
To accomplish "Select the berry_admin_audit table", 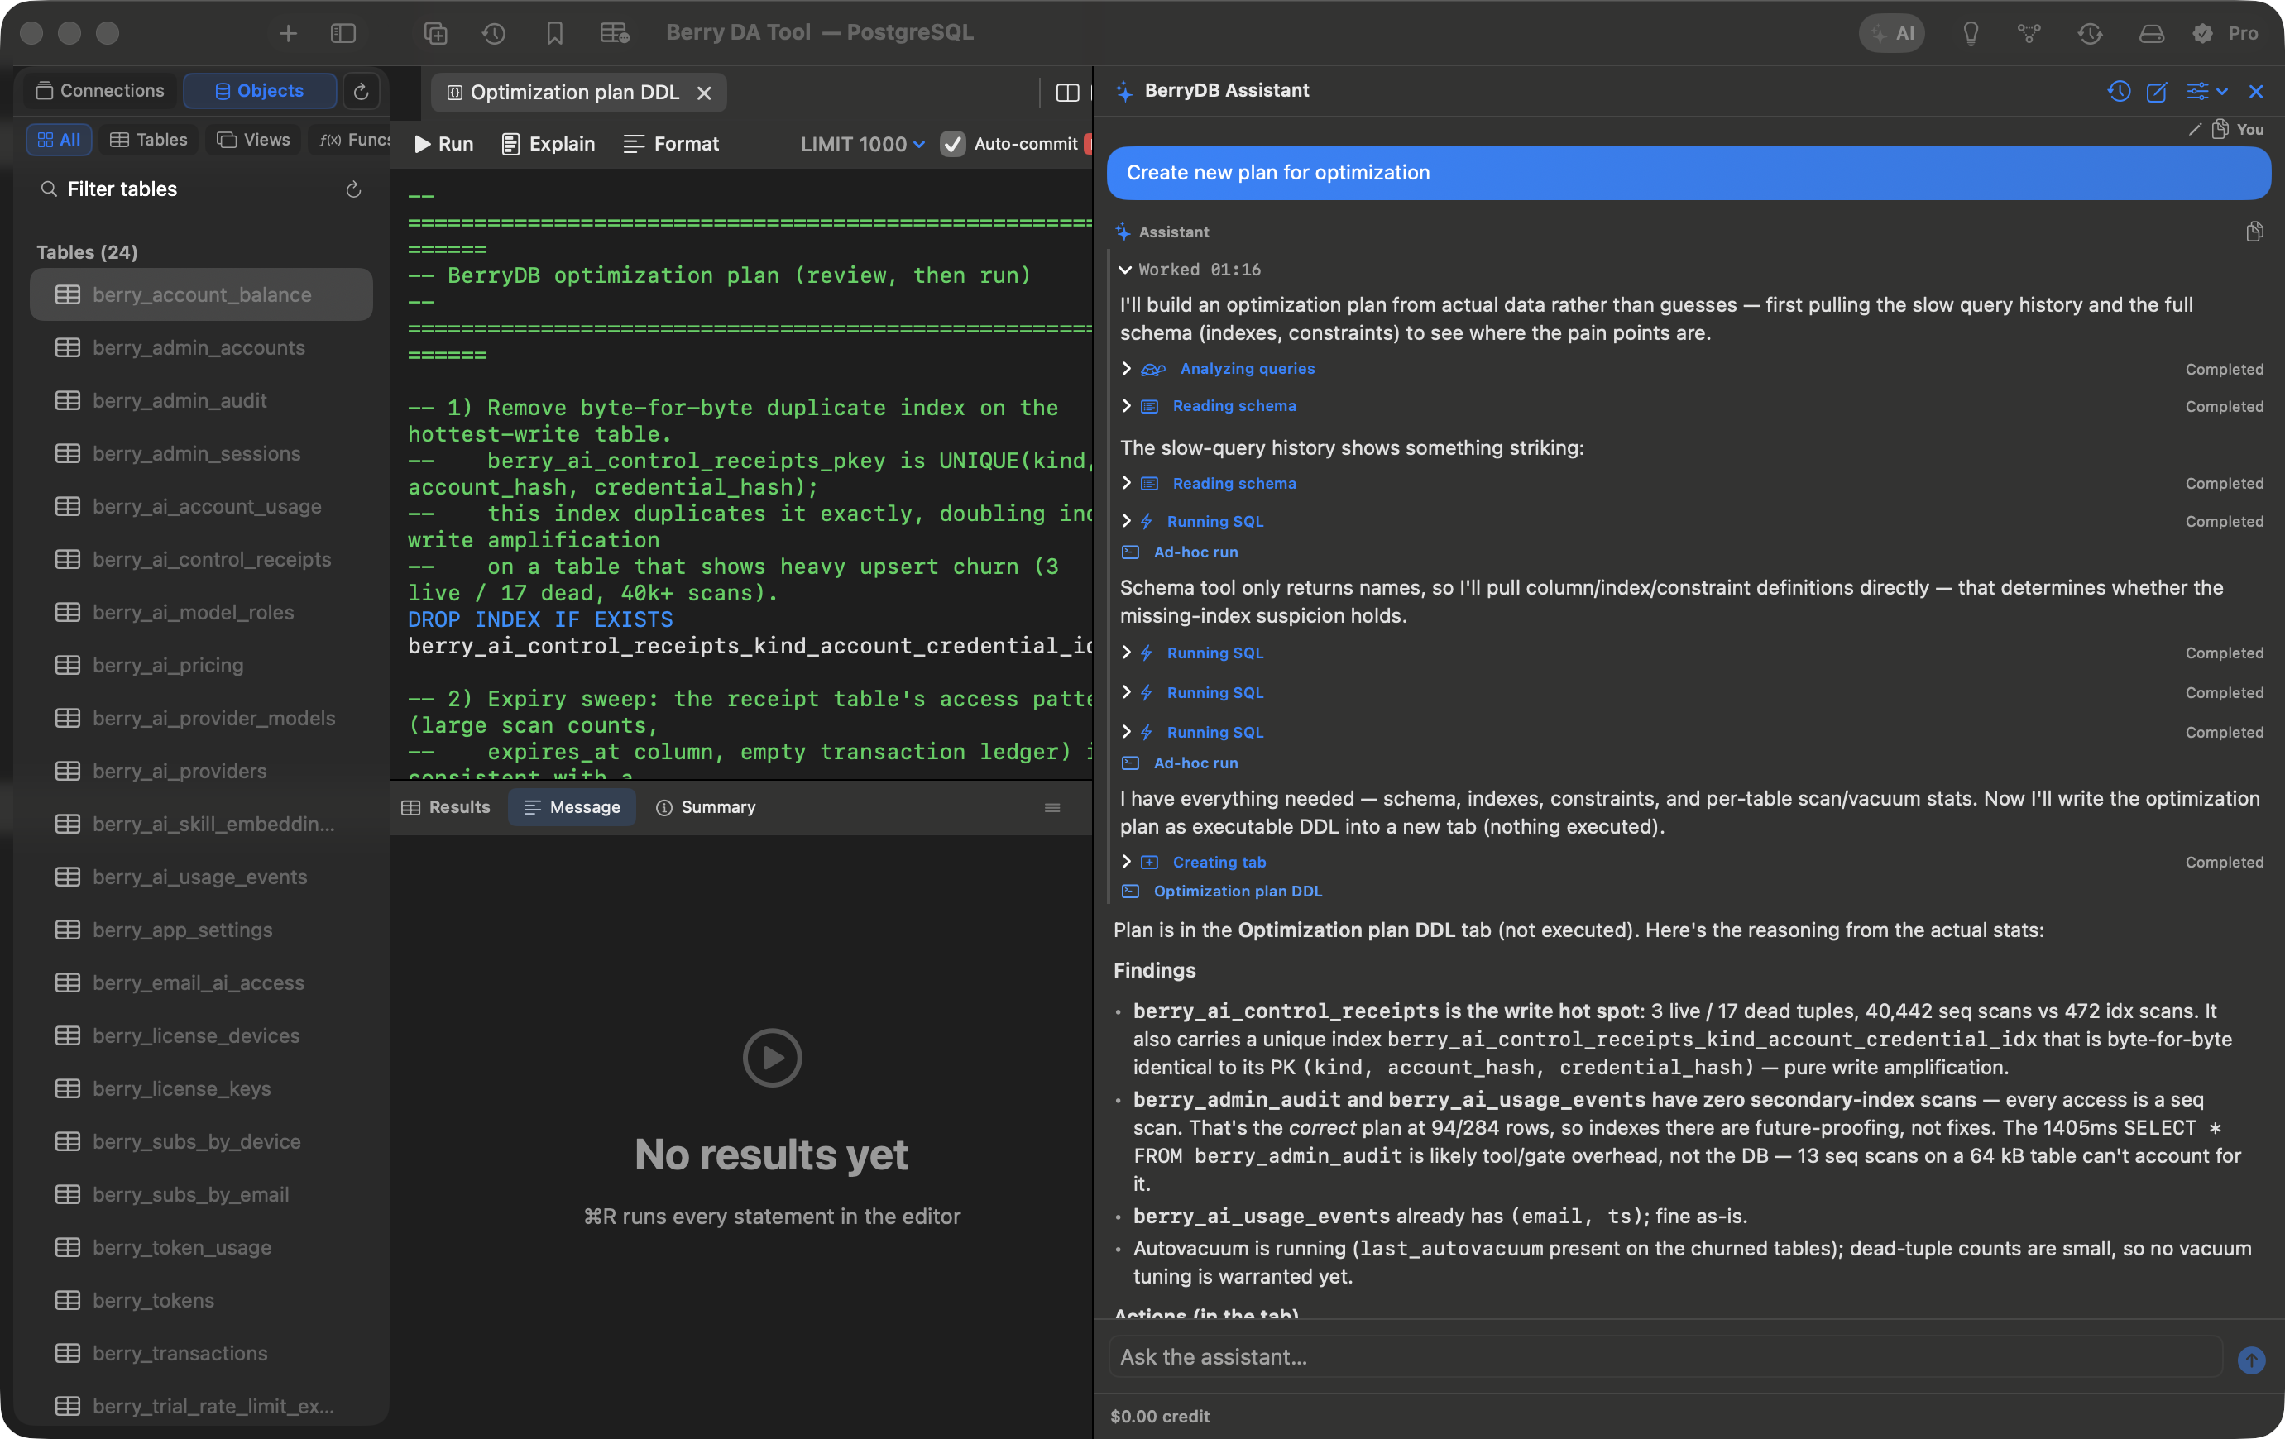I will (201, 400).
